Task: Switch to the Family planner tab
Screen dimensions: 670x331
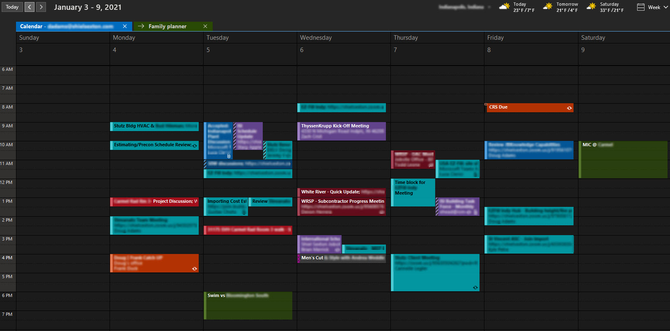Action: [167, 26]
